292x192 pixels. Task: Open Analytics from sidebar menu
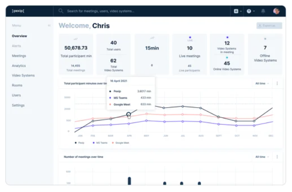19,65
